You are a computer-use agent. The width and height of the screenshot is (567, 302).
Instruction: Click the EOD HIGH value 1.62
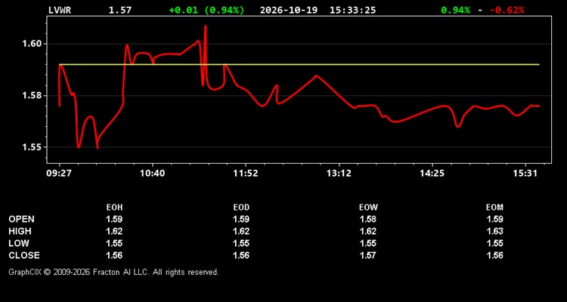pyautogui.click(x=241, y=231)
